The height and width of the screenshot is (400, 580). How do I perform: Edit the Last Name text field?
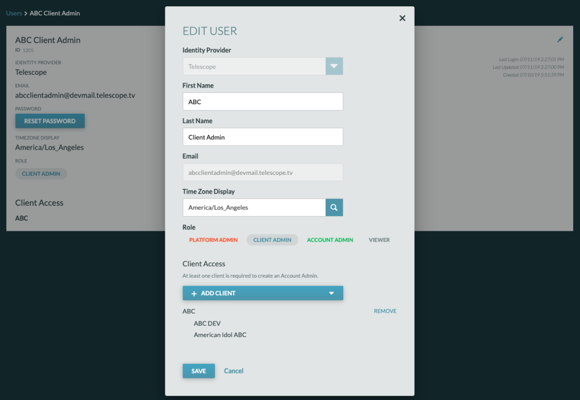[x=263, y=137]
